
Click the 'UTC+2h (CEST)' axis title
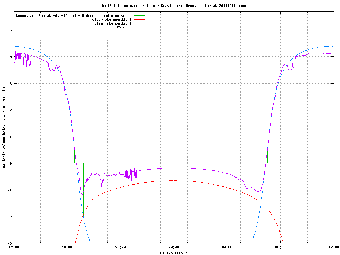coord(173,253)
